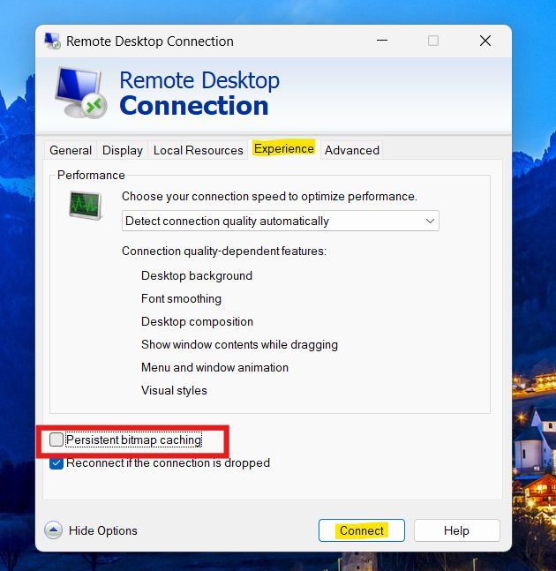Image resolution: width=556 pixels, height=571 pixels.
Task: Close the Remote Desktop Connection window
Action: [485, 41]
